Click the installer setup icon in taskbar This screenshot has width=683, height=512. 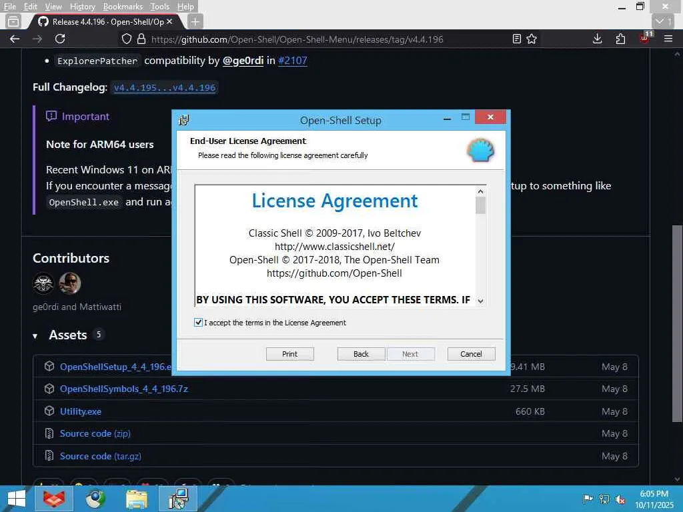tap(178, 499)
